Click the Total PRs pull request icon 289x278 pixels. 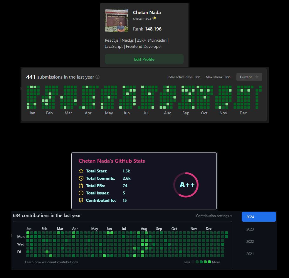pyautogui.click(x=81, y=186)
